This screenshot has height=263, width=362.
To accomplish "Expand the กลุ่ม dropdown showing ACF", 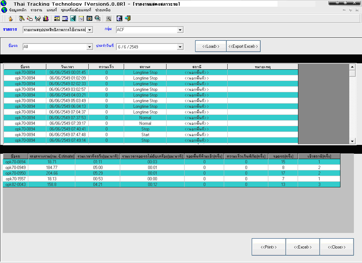I will click(180, 30).
